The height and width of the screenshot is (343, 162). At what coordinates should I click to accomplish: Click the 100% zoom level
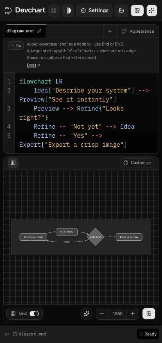click(x=117, y=314)
